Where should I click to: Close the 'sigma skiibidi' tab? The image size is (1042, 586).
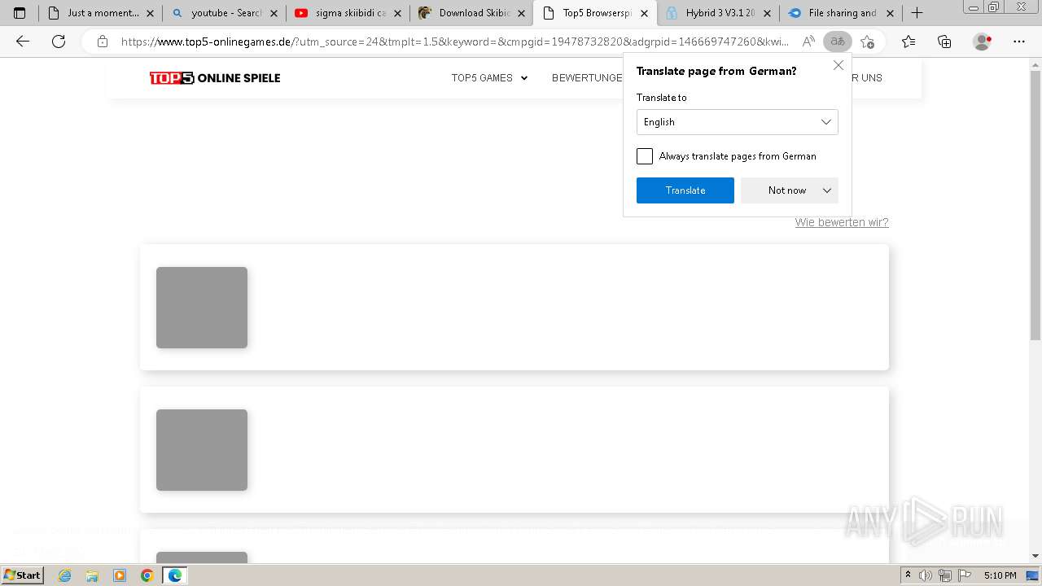click(397, 13)
